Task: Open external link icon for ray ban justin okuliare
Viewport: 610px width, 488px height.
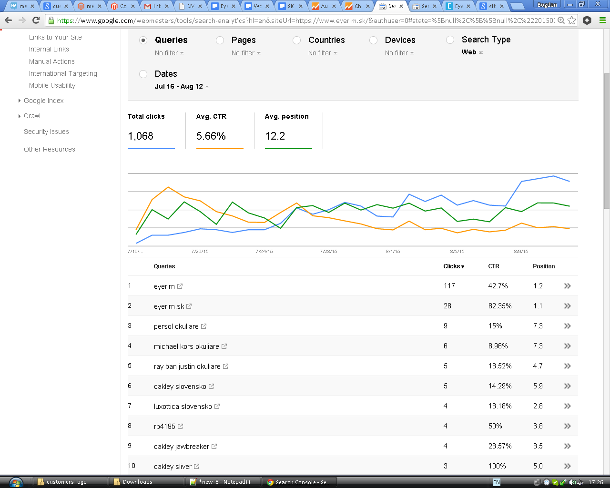Action: 225,366
